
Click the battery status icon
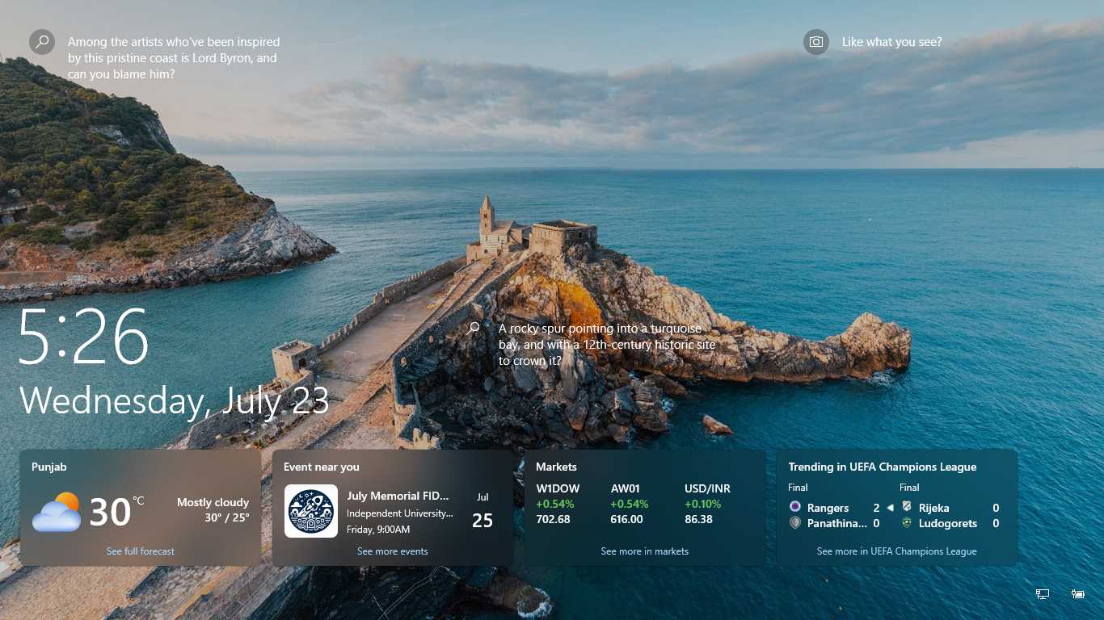pos(1078,594)
